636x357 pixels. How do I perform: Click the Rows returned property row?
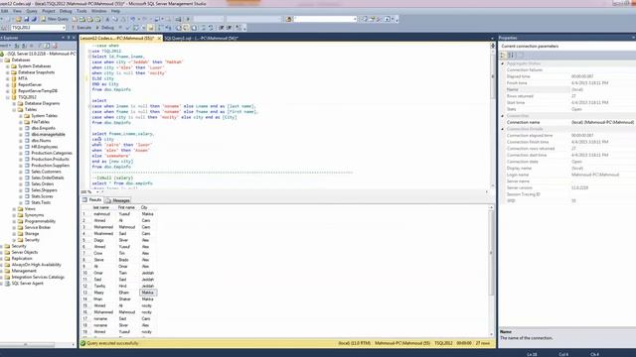567,96
